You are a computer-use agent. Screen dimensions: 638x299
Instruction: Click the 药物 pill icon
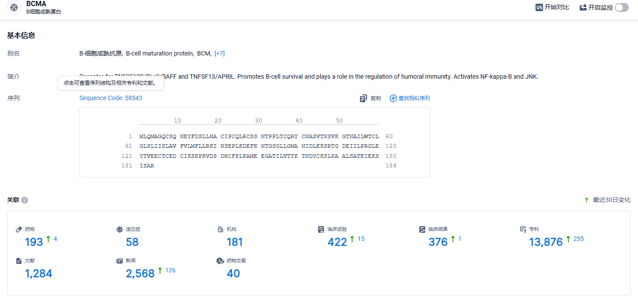(x=19, y=229)
